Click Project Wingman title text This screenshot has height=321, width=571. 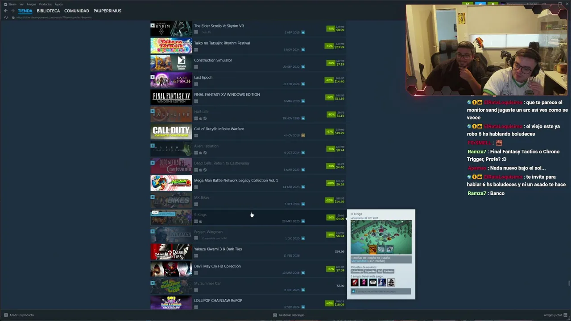(208, 232)
